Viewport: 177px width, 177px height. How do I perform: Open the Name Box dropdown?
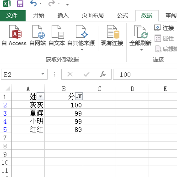(43, 74)
